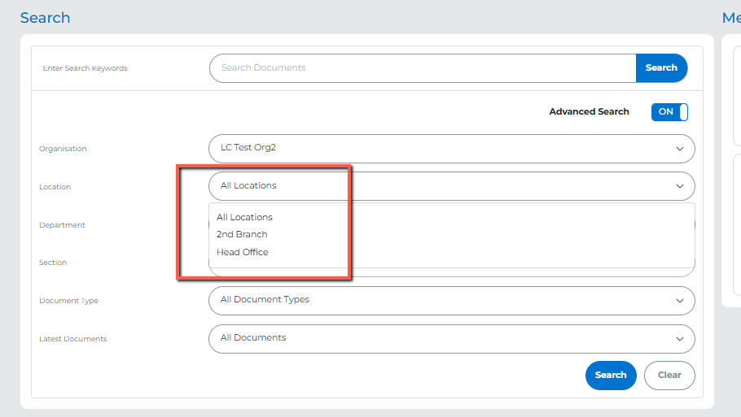This screenshot has width=741, height=417.
Task: Click the Search Documents keyword field
Action: click(x=422, y=68)
